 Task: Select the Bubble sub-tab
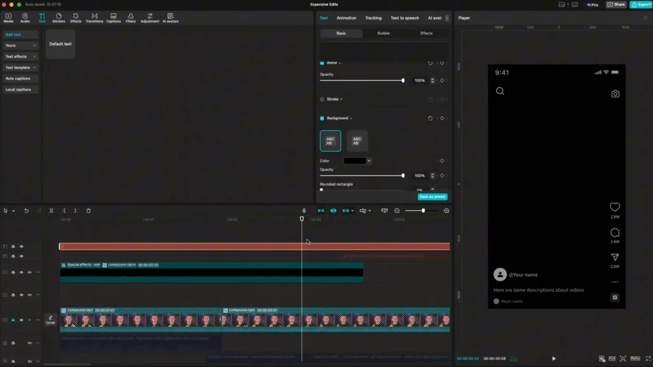pos(383,33)
